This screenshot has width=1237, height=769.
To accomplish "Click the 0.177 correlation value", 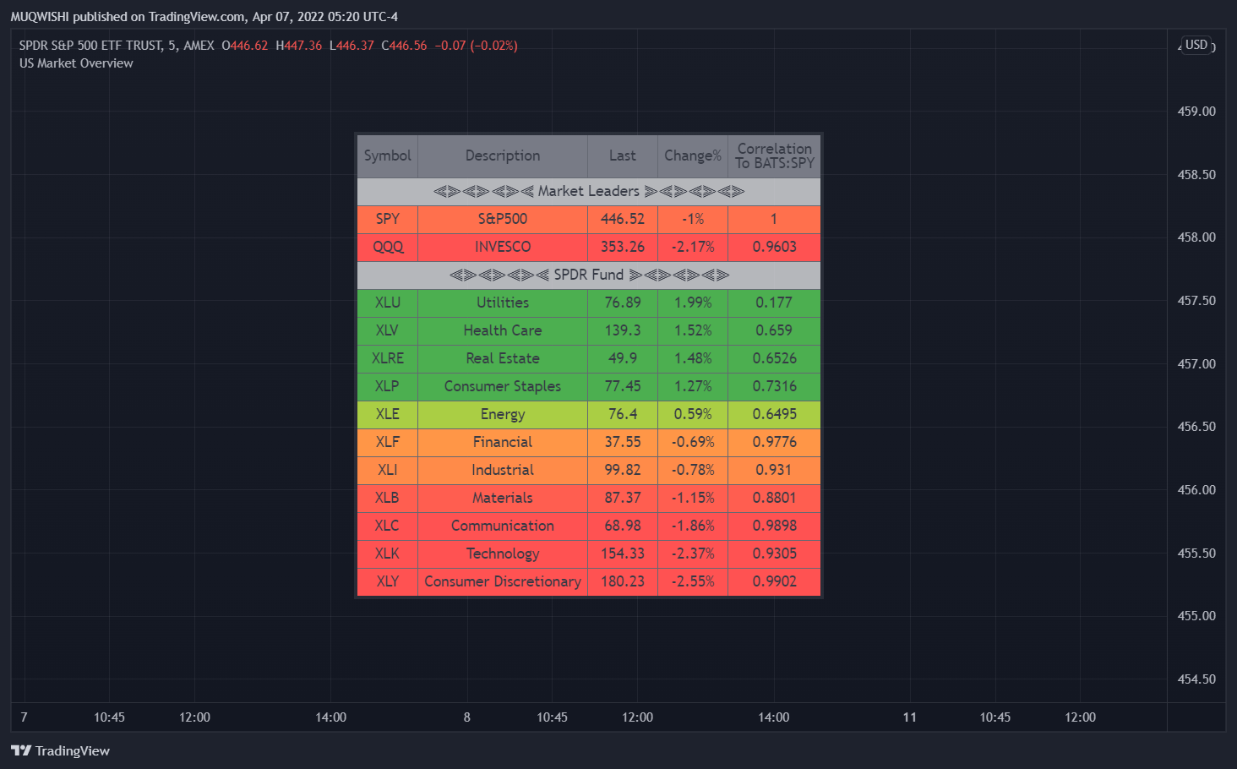I will click(x=774, y=303).
